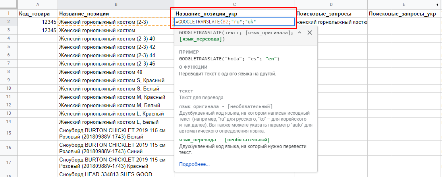Screen dimensions: 442x177
Task: Select the Сноуборд BURTON CHICKLET Синий cell
Action: tap(116, 148)
